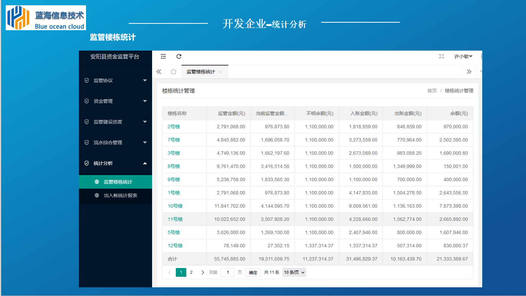This screenshot has width=526, height=296.
Task: Open the 许小敏 user dropdown
Action: 463,56
